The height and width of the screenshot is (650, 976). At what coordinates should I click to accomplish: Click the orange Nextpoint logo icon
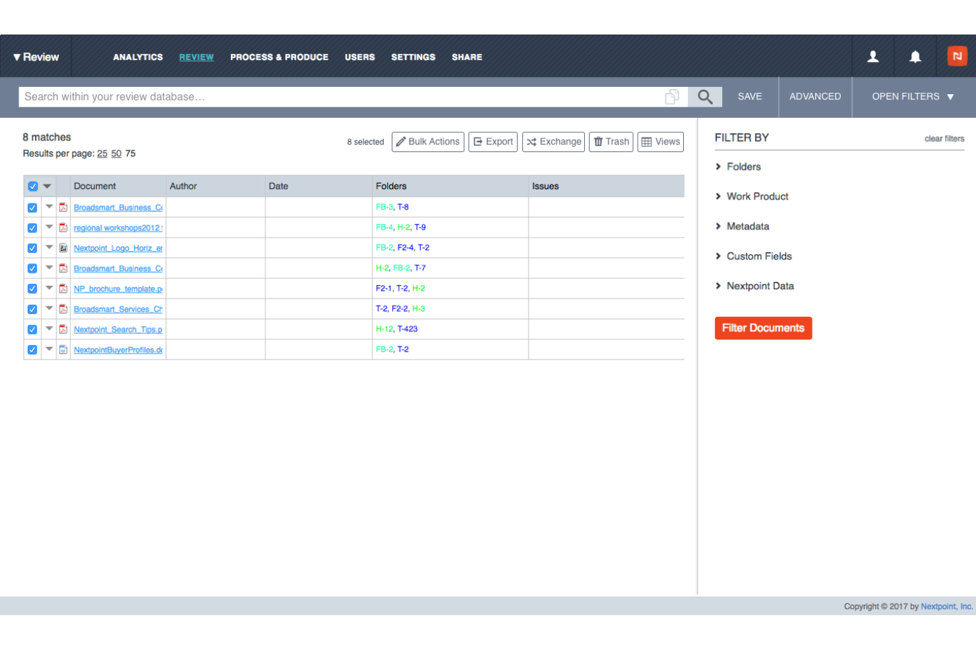pos(957,56)
